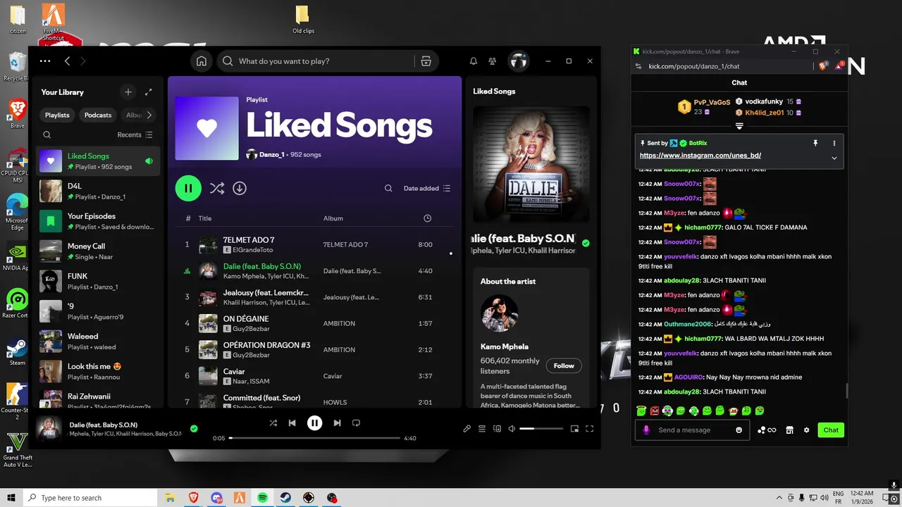This screenshot has width=902, height=507.
Task: Create a playlist with the plus icon
Action: pos(128,92)
